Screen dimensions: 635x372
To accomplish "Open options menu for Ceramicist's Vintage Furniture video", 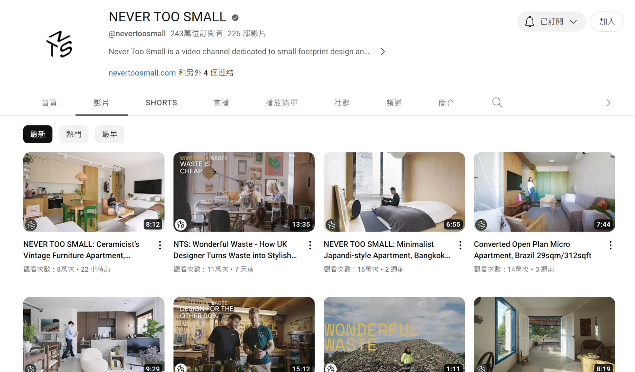I will click(x=160, y=245).
